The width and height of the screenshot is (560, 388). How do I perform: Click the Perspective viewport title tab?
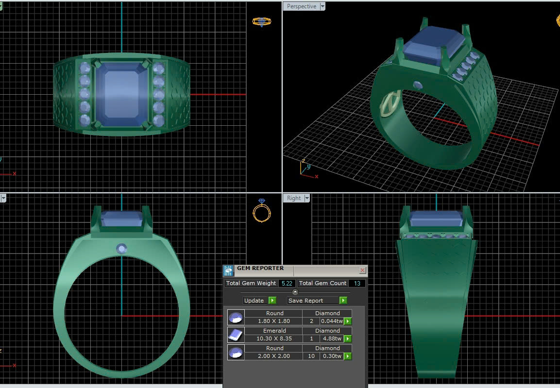pos(301,6)
